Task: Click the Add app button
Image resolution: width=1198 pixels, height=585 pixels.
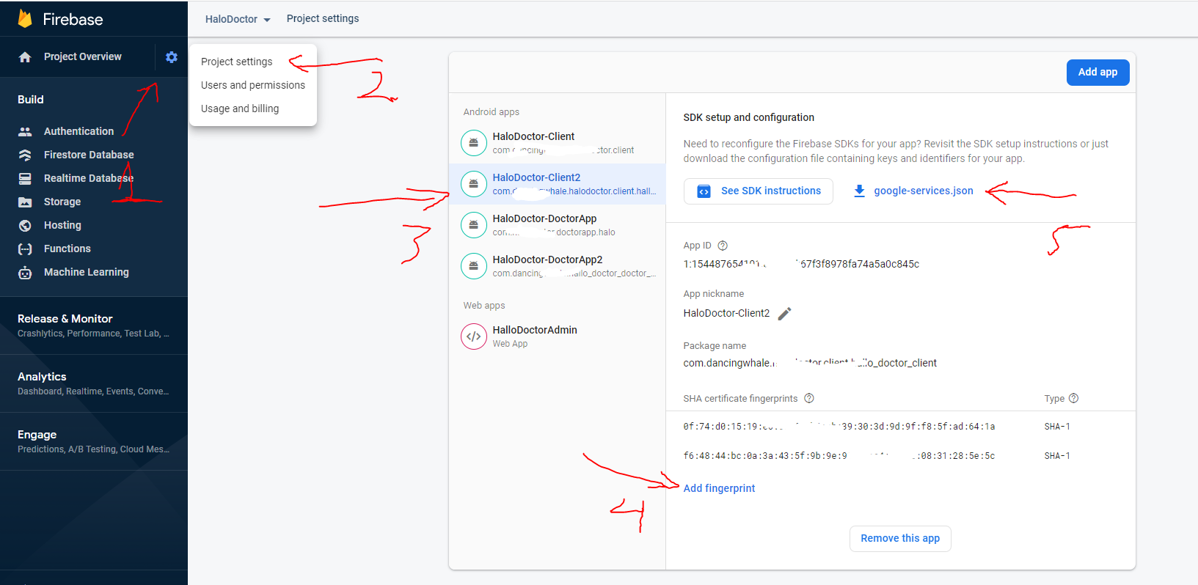Action: pyautogui.click(x=1097, y=72)
